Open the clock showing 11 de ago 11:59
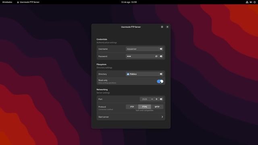Viewport: 258px width, 145px height. [129, 2]
